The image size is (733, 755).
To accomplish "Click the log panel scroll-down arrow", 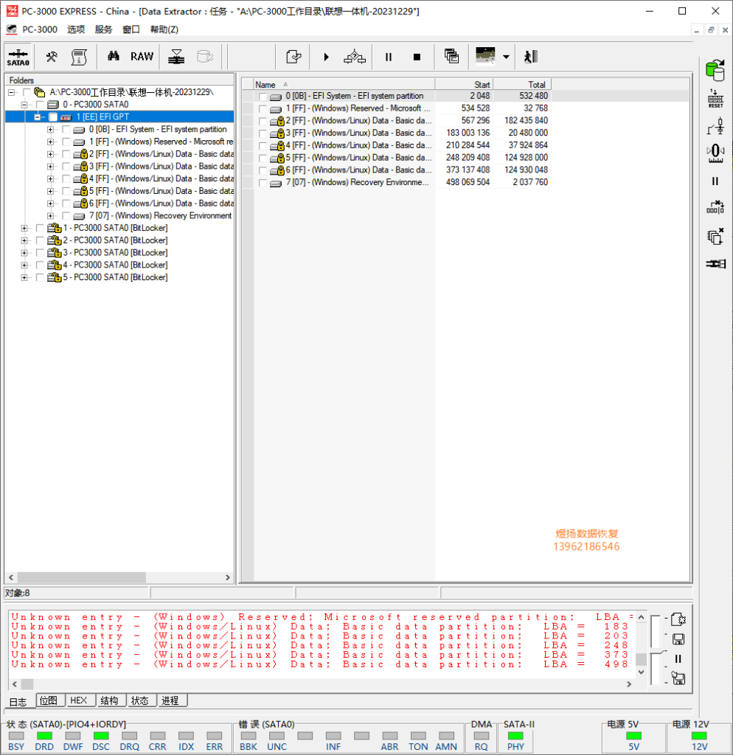I will point(641,672).
